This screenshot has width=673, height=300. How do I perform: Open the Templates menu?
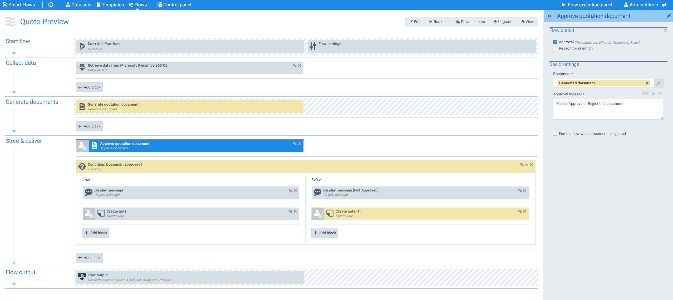click(x=110, y=5)
